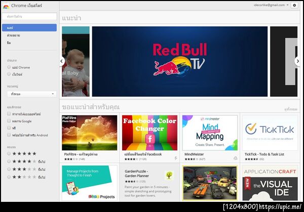Choose three stars and up rating
The height and width of the screenshot is (212, 304).
pyautogui.click(x=9, y=169)
